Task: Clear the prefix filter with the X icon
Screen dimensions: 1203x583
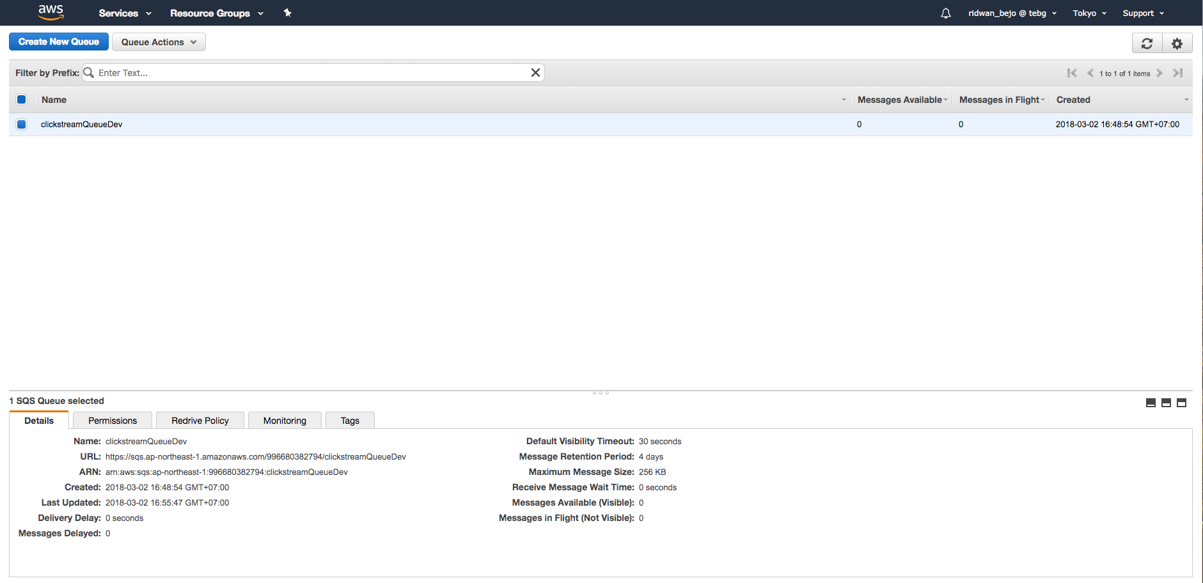Action: coord(535,72)
